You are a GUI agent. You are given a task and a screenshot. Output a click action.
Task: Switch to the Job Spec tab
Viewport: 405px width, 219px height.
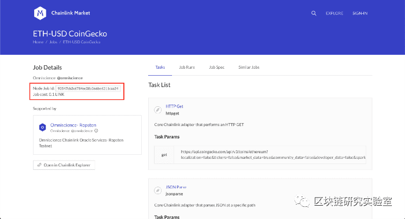pyautogui.click(x=216, y=68)
